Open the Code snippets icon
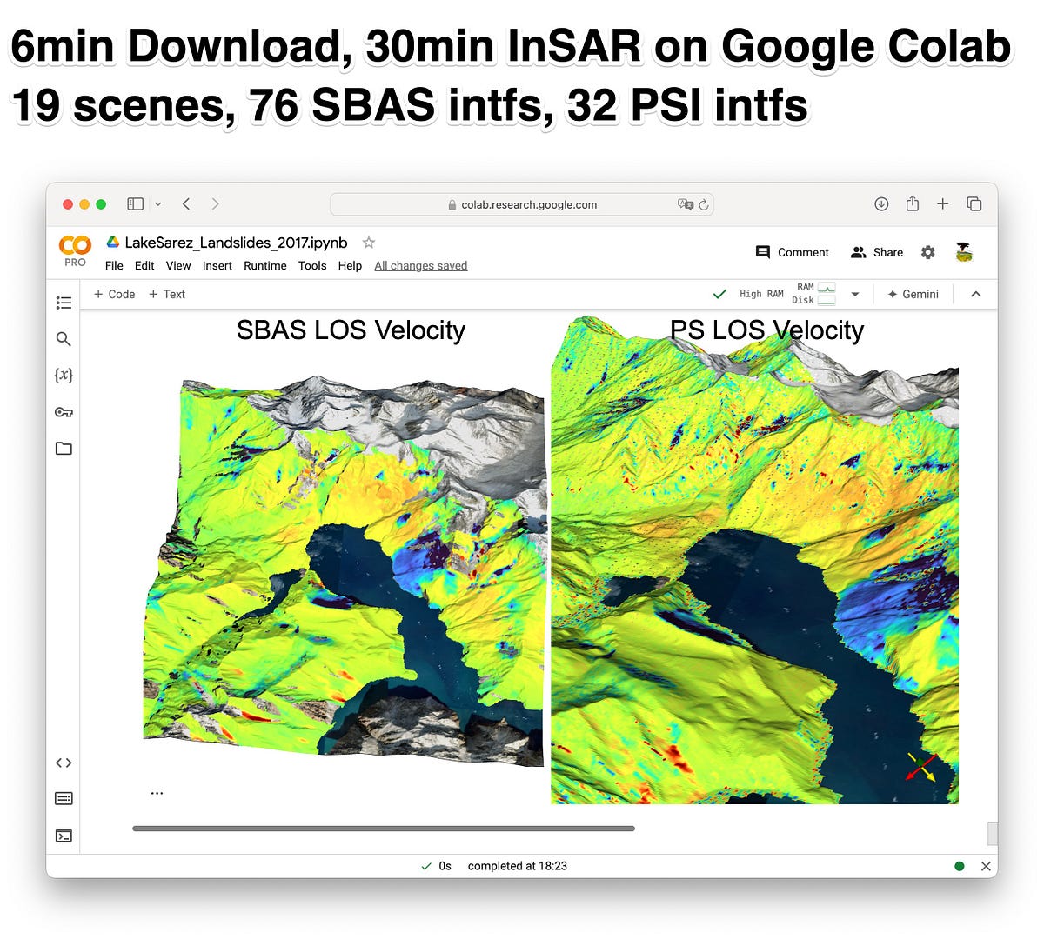Viewport: 1044px width, 939px height. click(64, 763)
